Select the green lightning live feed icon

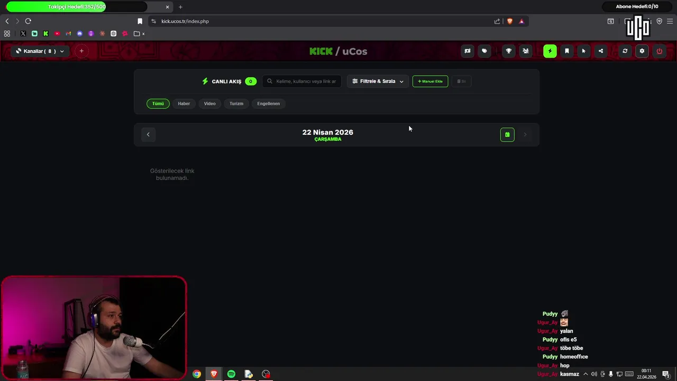point(550,51)
